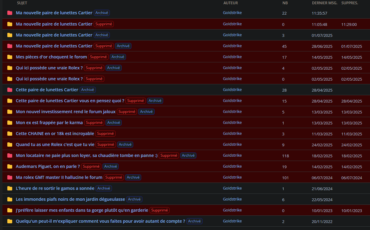
Task: Click the folder icon of 'Qui ici possède une vraie Rolex ?' with 0 messages
Action: coord(10,79)
